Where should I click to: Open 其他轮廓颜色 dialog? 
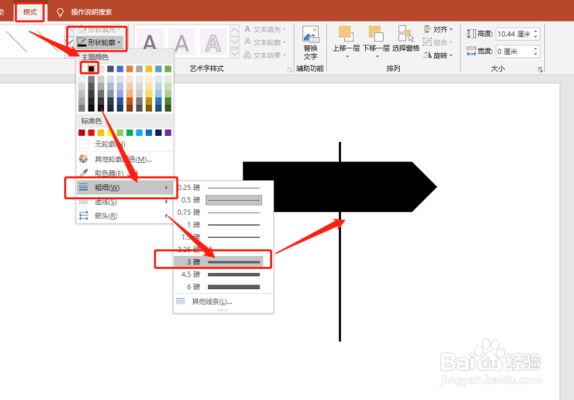tap(124, 159)
